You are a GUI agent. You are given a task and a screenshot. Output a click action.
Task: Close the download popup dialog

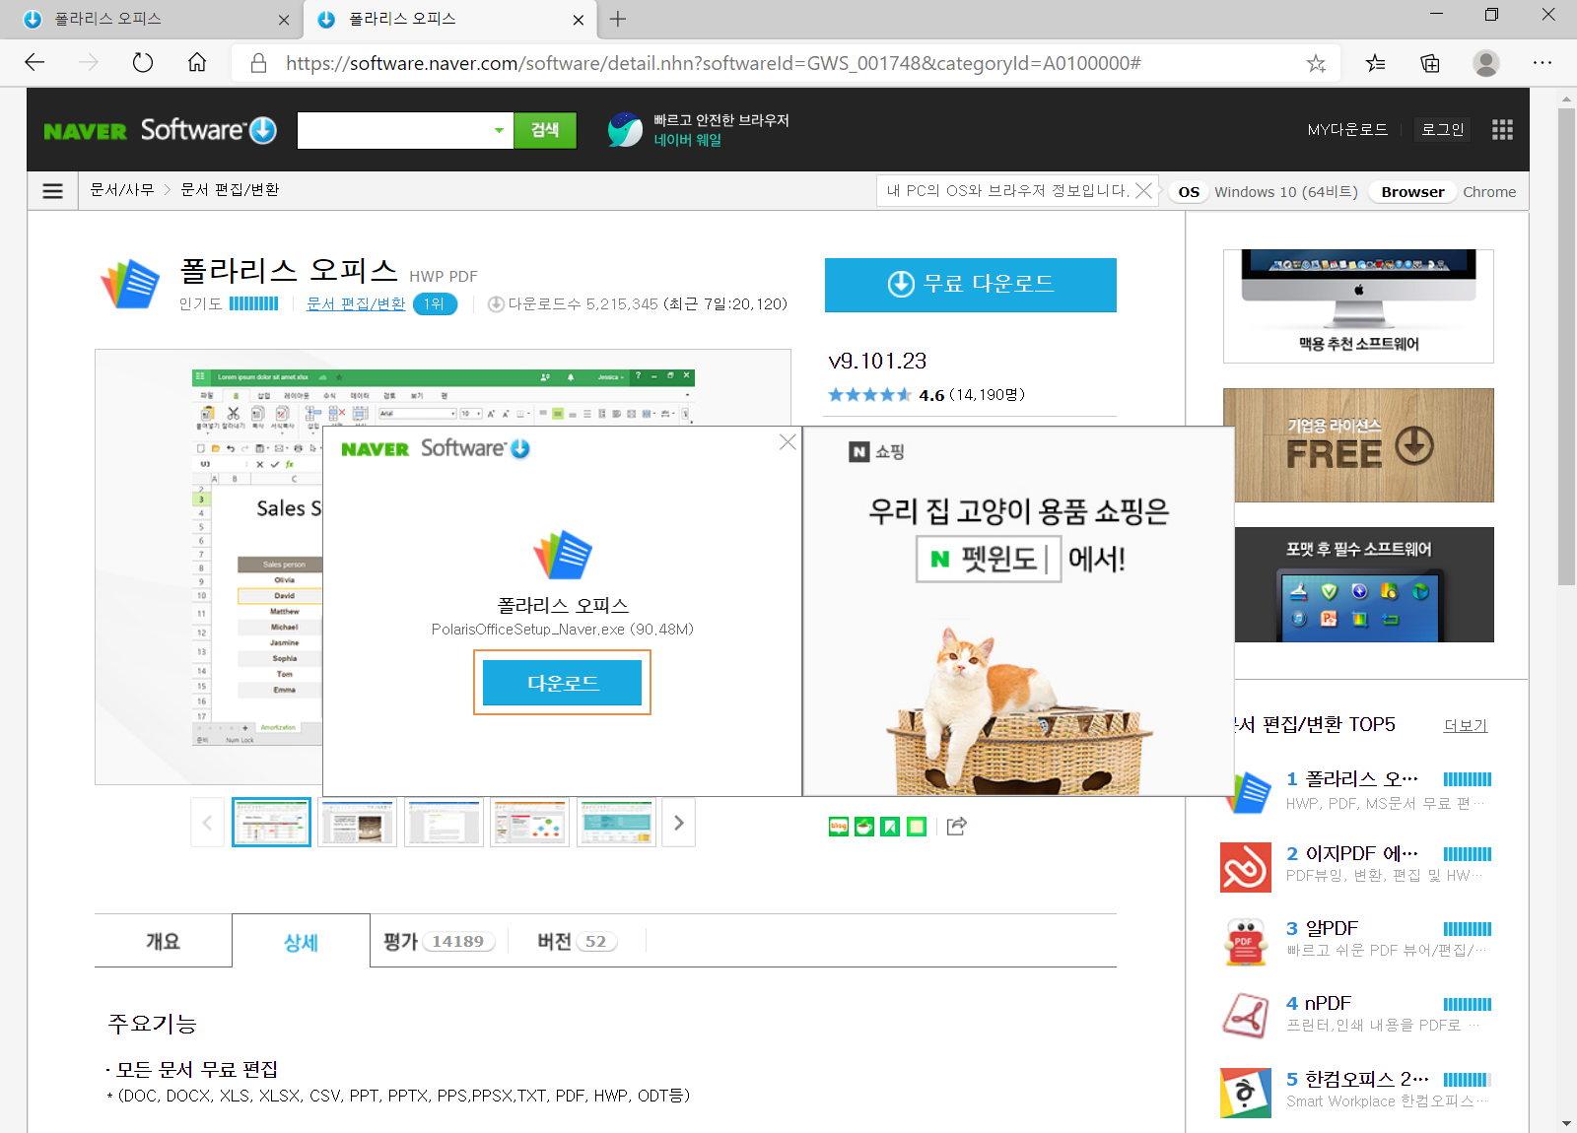[x=788, y=442]
